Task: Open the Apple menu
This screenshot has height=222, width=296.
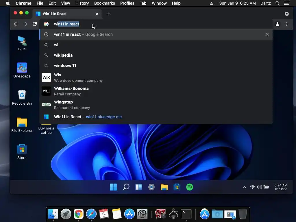Action: point(8,3)
